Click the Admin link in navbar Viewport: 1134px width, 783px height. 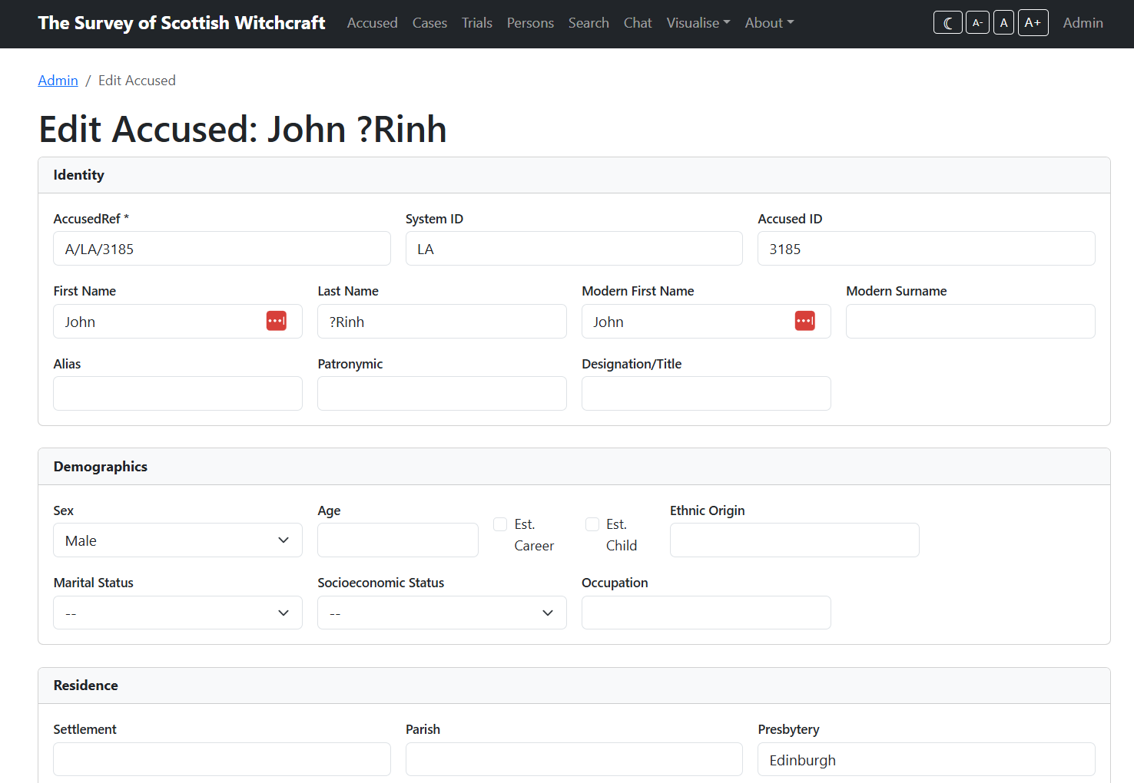1083,23
